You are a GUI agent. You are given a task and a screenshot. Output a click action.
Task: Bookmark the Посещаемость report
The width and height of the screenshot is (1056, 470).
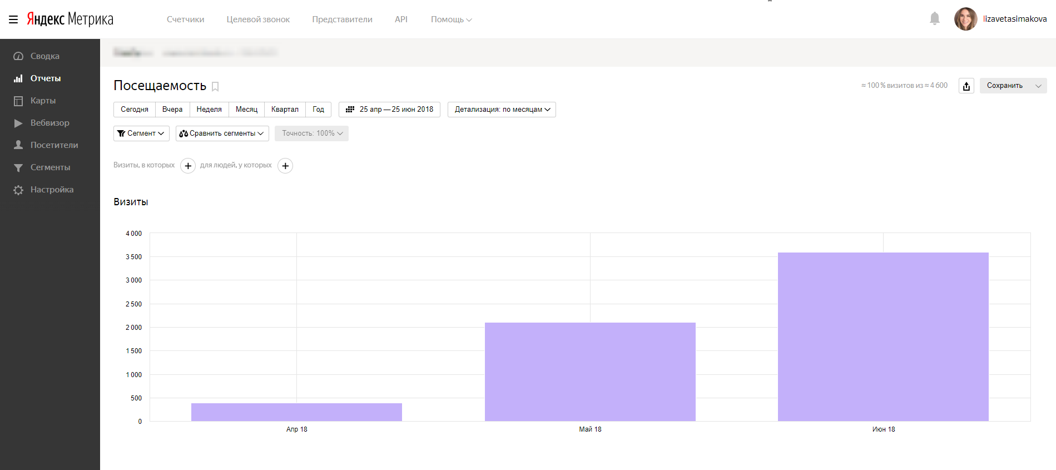click(215, 87)
